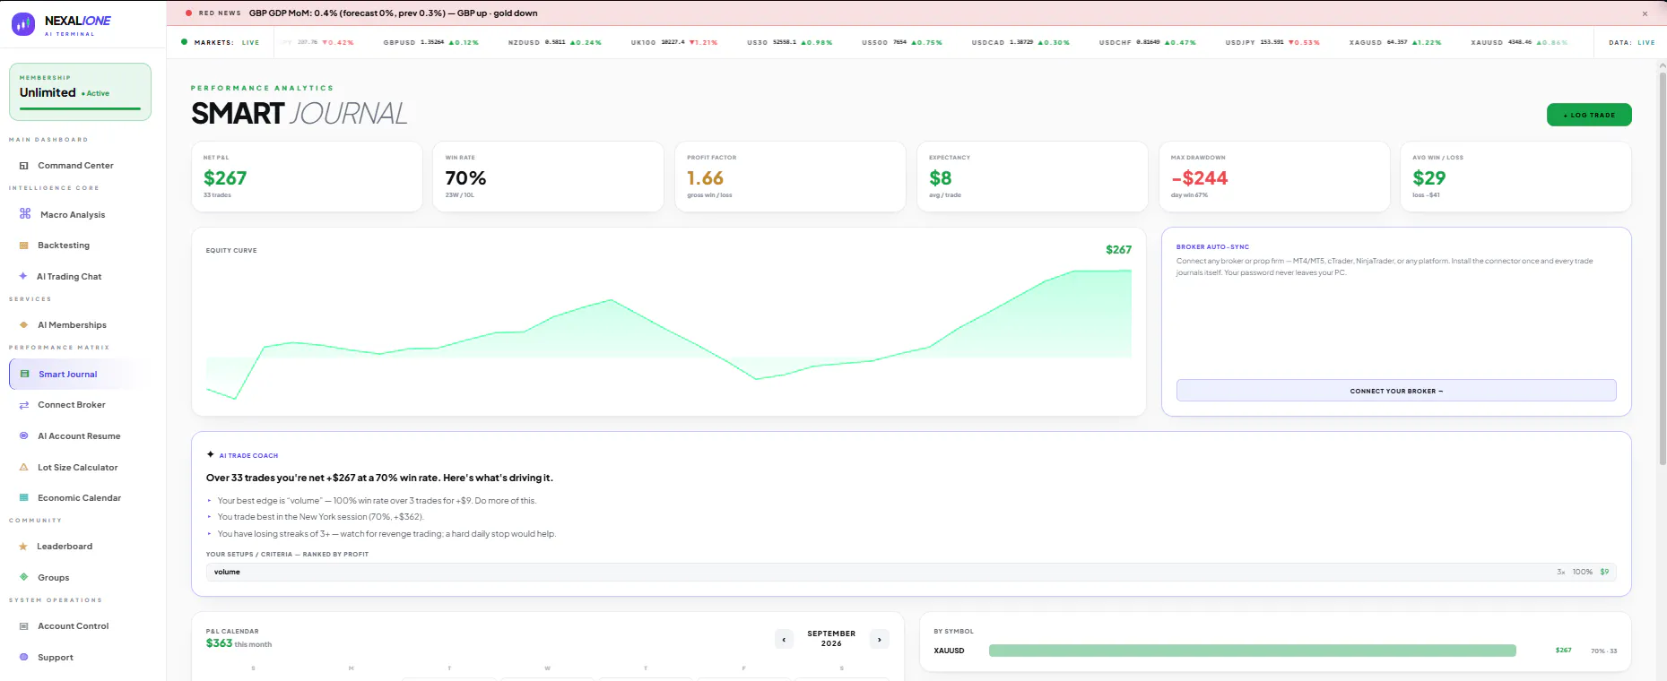1667x681 pixels.
Task: Open Macro Analysis page
Action: pyautogui.click(x=73, y=215)
